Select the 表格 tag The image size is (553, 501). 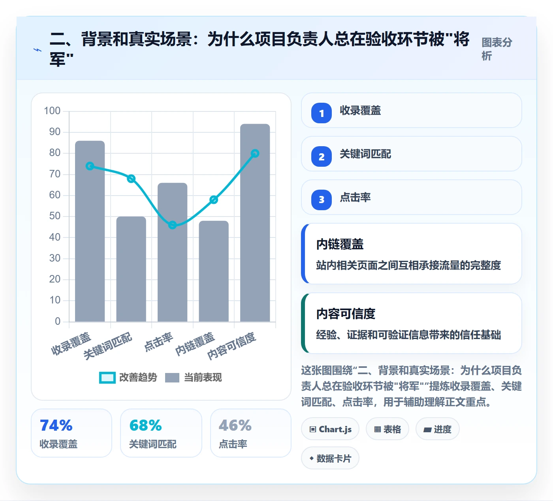pos(387,429)
